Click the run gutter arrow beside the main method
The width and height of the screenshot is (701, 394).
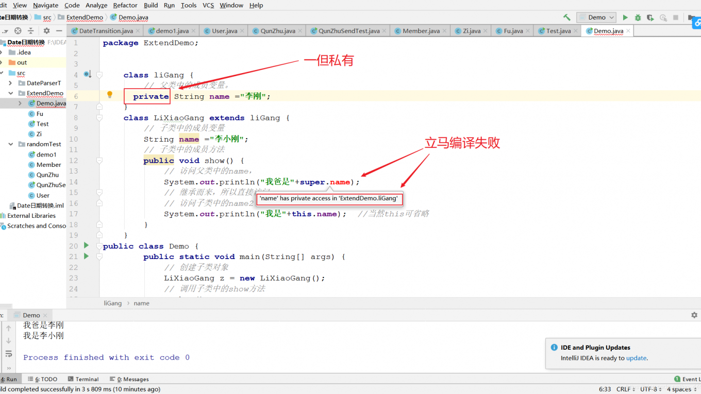(87, 256)
